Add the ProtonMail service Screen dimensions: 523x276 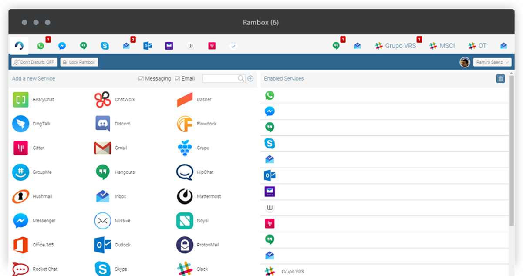[x=197, y=245]
